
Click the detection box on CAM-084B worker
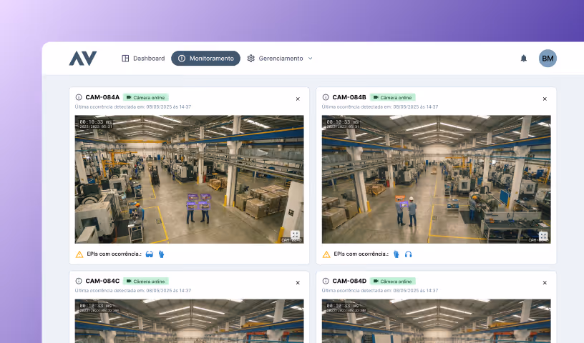pos(401,202)
